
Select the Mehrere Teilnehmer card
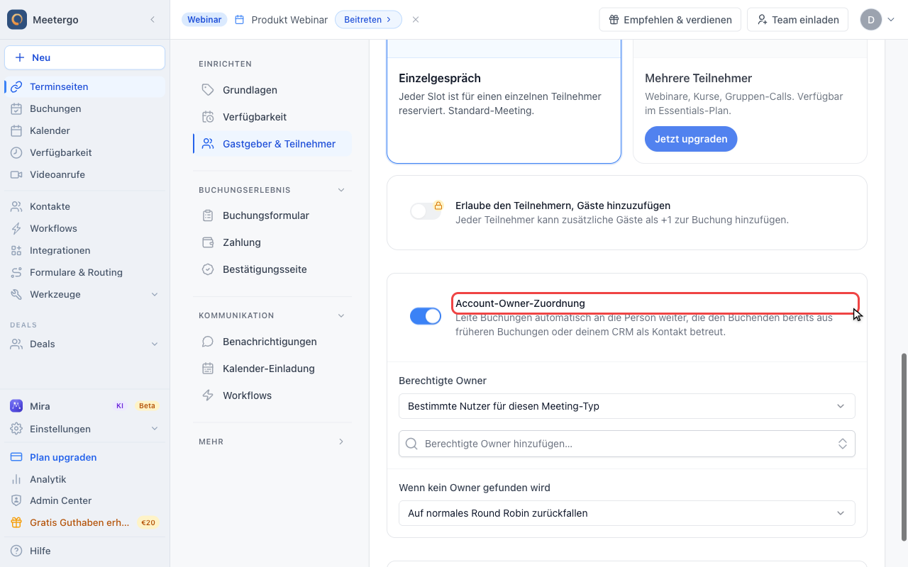(750, 101)
